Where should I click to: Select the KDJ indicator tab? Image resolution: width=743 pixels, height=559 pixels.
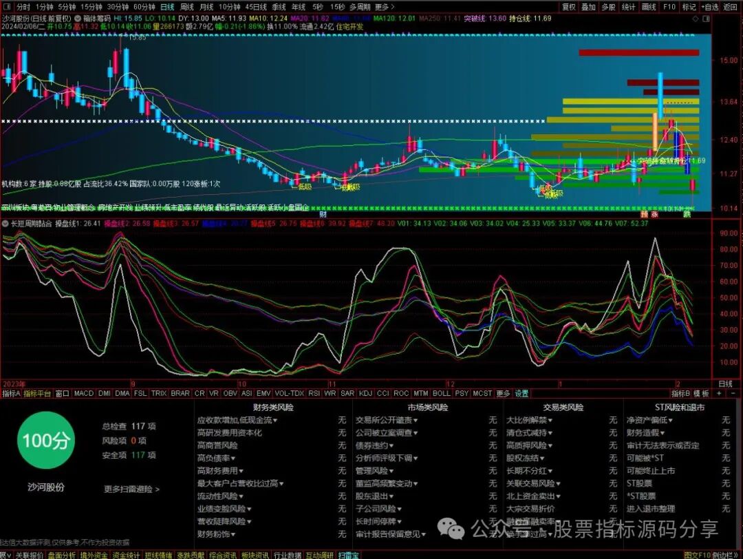coord(365,394)
